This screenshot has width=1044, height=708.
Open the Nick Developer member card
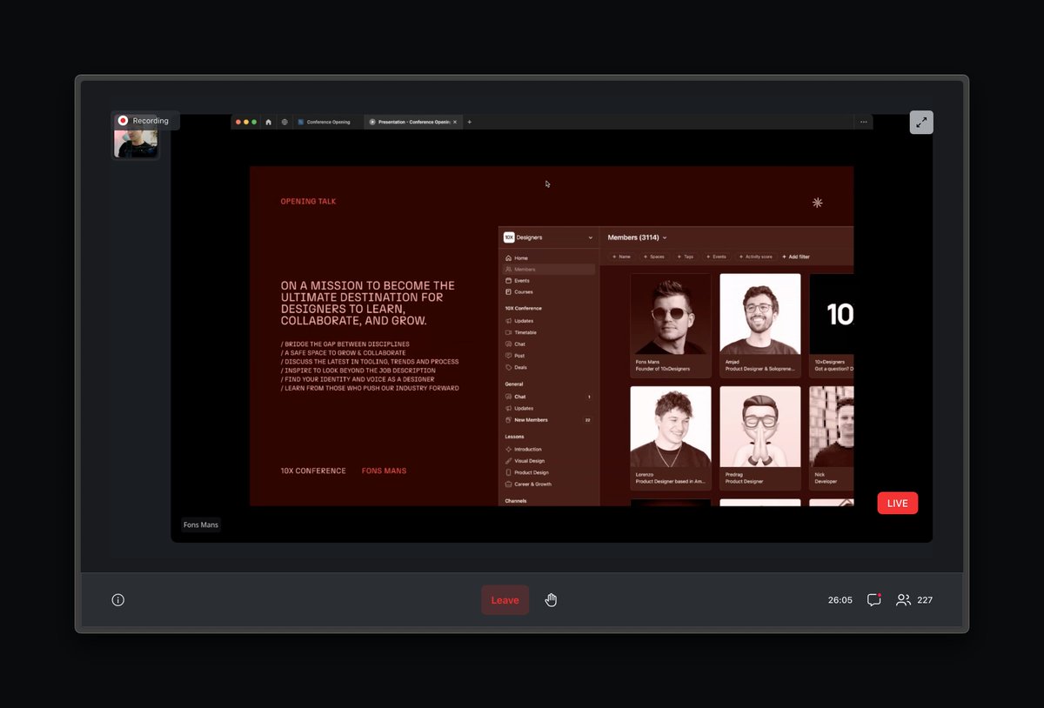coord(832,438)
